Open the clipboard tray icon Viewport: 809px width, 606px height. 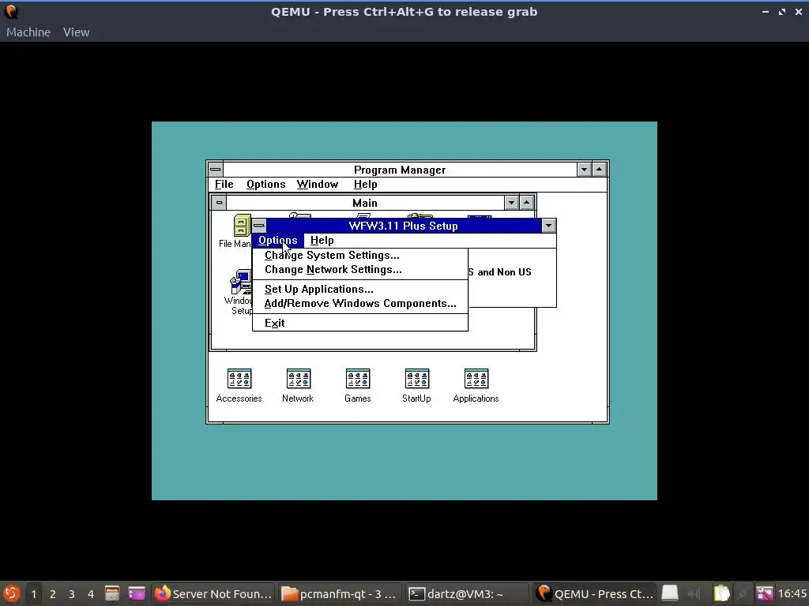pyautogui.click(x=721, y=593)
